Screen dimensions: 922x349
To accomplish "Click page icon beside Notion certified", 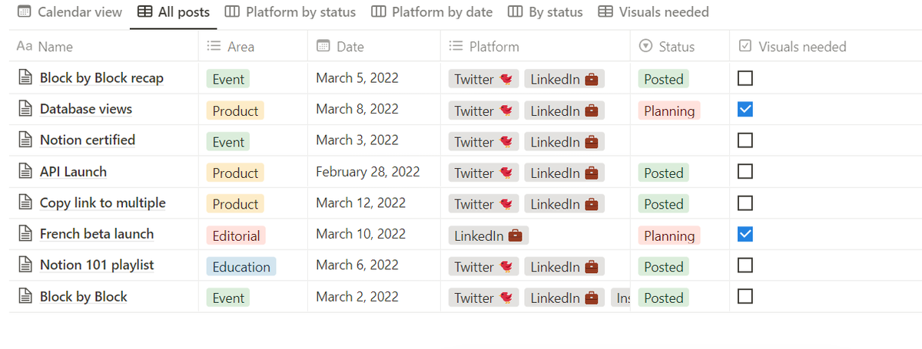I will [25, 140].
